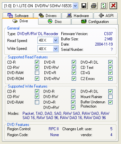Toggle DVD+R write feature checkbox

pos(73,102)
